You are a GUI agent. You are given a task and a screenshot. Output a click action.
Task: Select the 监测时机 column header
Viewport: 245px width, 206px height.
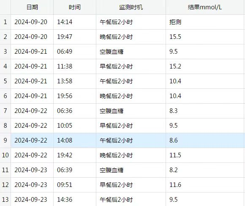[131, 7]
